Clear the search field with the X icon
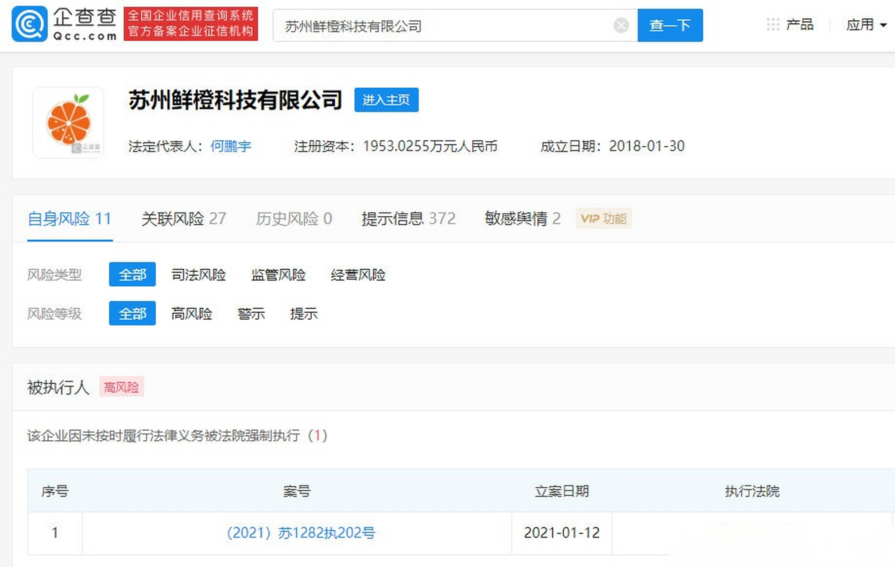Viewport: 895px width, 567px height. tap(621, 26)
